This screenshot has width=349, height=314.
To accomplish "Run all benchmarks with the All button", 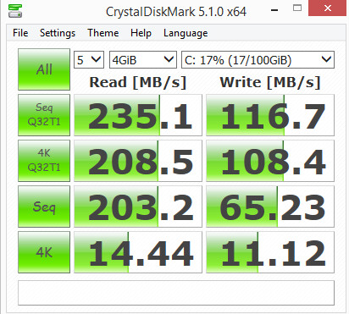I will 44,69.
